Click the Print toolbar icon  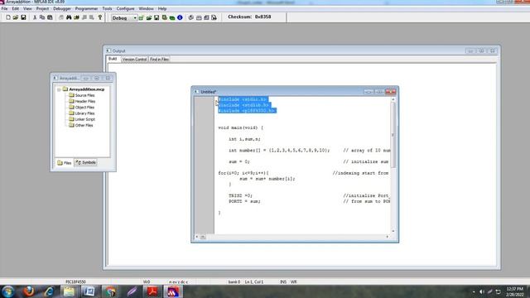pos(60,17)
